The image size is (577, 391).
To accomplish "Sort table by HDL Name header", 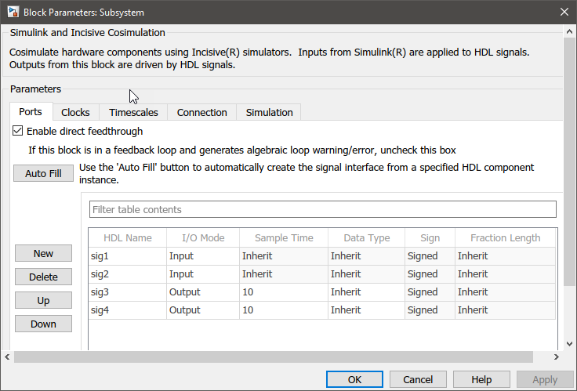I will (x=127, y=237).
